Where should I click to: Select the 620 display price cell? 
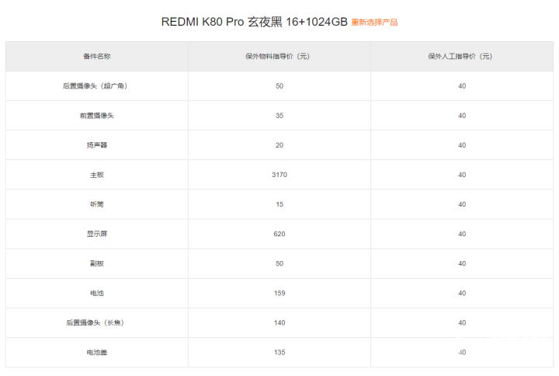click(x=279, y=234)
